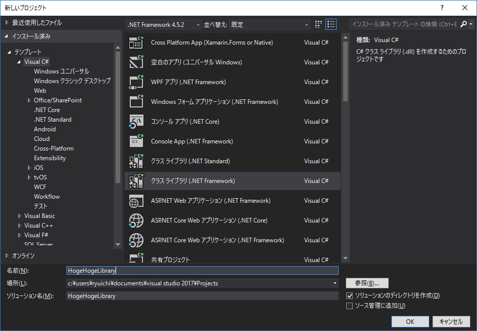
Task: Click the ASP.NET Core Web (.NET Core) icon
Action: coord(136,220)
